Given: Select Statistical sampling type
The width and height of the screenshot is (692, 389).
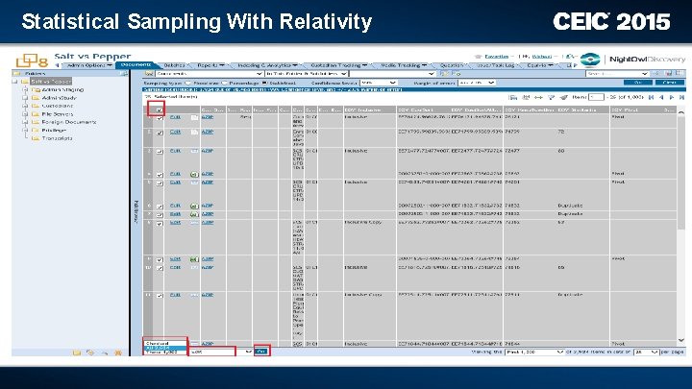Looking at the screenshot, I should point(265,83).
